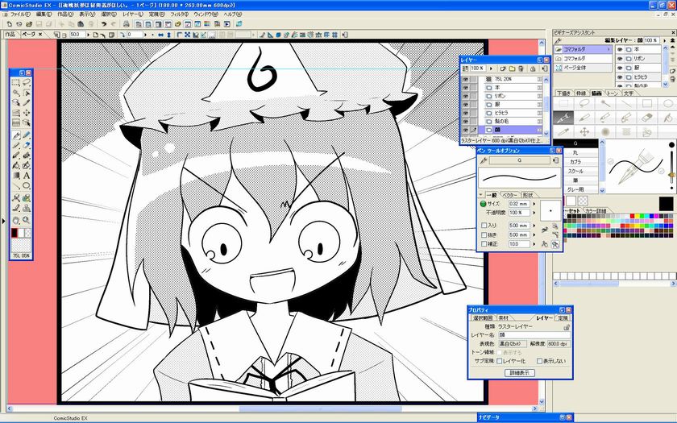Hide the リボン layer via eye icon

point(466,96)
